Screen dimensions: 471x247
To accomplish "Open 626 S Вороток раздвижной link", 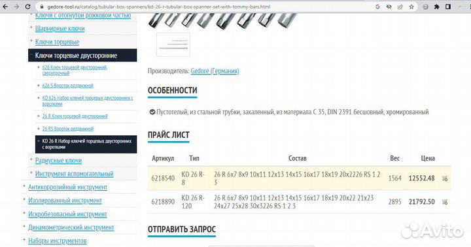I will tap(67, 86).
